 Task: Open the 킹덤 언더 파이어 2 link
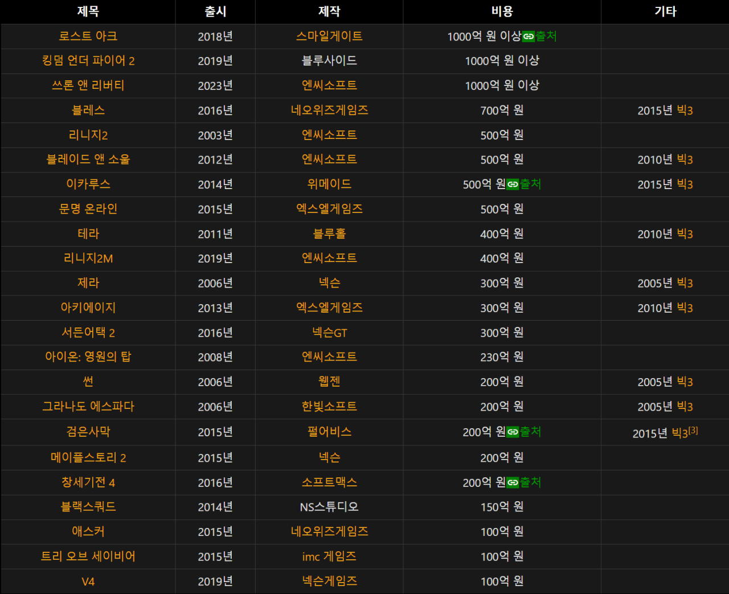click(88, 60)
